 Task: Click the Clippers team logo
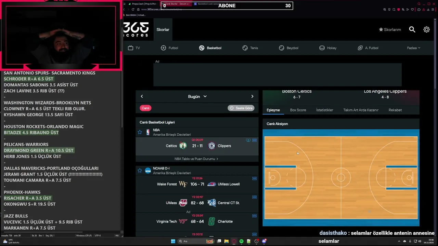pos(211,146)
